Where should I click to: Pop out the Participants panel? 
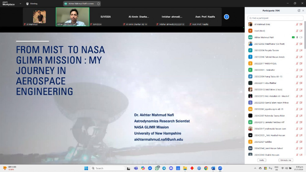point(299,10)
